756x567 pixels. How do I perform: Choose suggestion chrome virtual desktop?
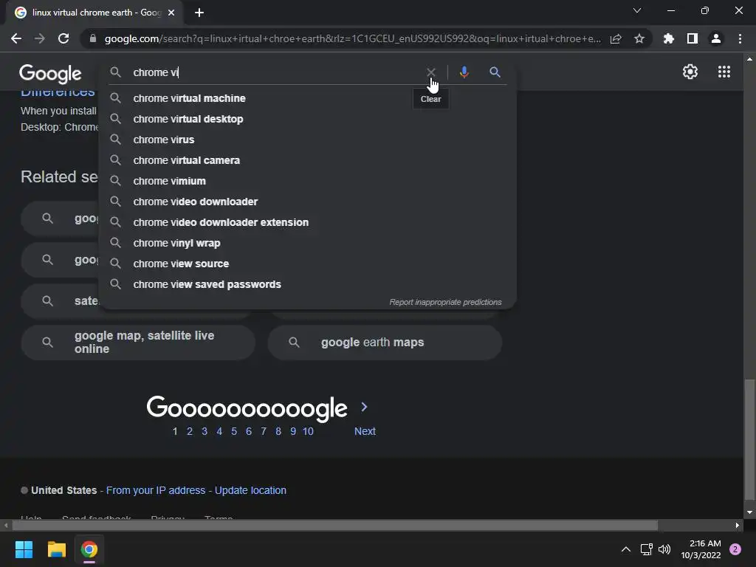coord(308,119)
